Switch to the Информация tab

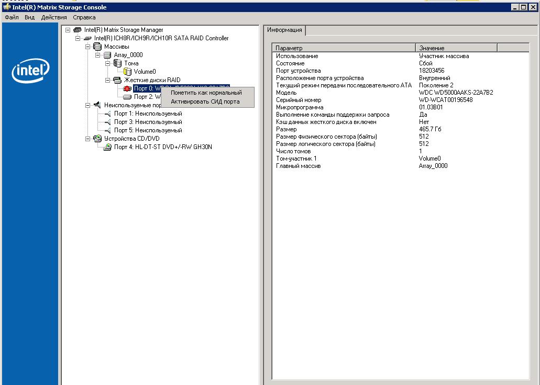click(284, 30)
